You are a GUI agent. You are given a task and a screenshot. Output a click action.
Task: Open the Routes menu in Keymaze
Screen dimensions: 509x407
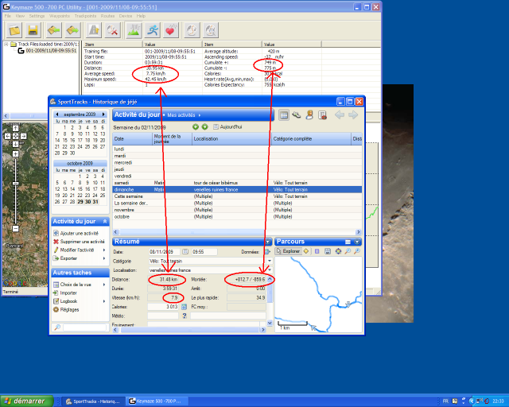[x=107, y=16]
